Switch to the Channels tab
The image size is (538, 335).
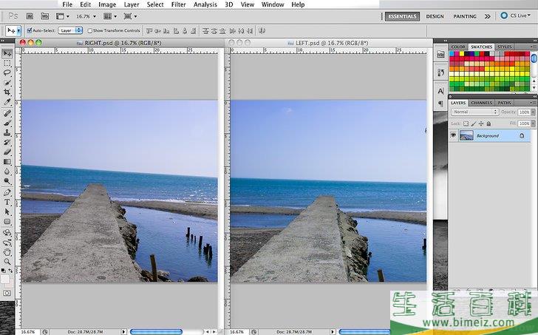[x=481, y=103]
